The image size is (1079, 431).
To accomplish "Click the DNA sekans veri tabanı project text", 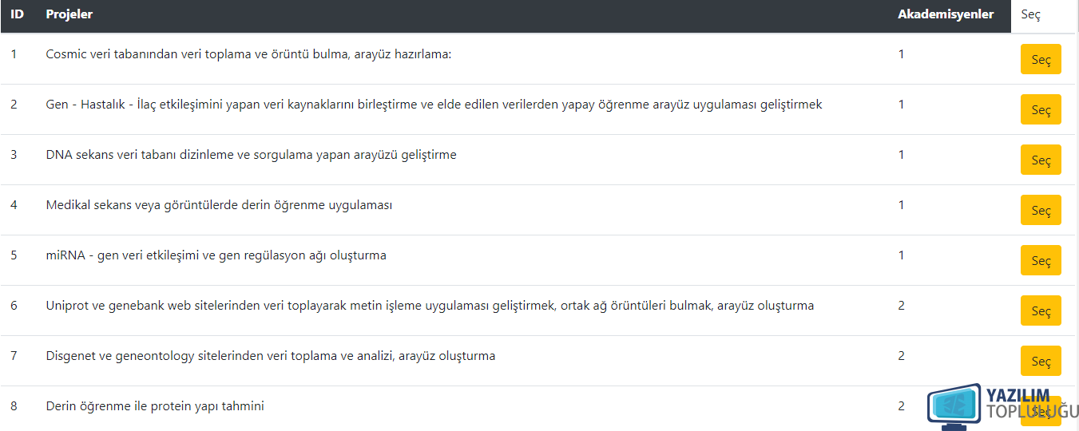I will [251, 155].
